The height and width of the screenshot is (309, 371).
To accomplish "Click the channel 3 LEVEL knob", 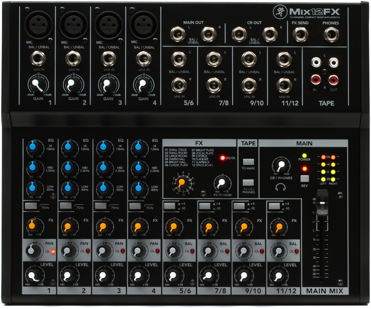I will click(103, 275).
